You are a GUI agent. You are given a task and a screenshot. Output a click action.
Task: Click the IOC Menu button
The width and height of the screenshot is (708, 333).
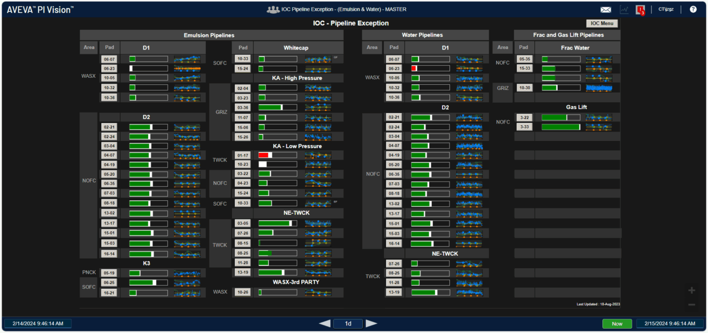[602, 23]
